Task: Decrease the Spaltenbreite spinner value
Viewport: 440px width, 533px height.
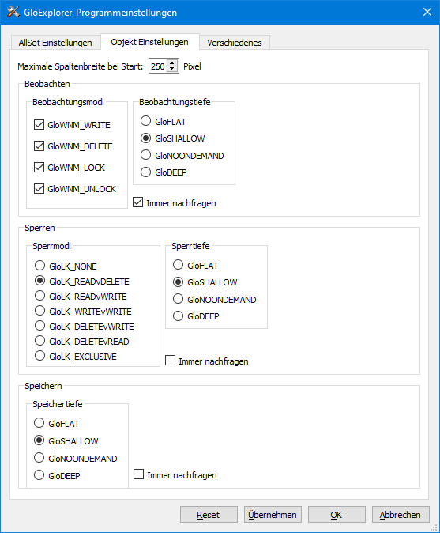Action: [172, 69]
